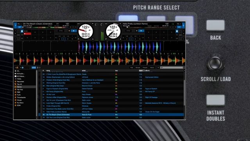Shift deck 1 loop sizes right with arrow
This screenshot has width=250, height=141.
(x=76, y=38)
